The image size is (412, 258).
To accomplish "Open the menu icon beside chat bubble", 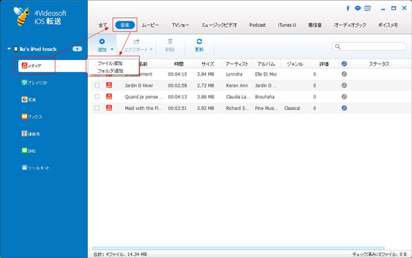I will (367, 8).
